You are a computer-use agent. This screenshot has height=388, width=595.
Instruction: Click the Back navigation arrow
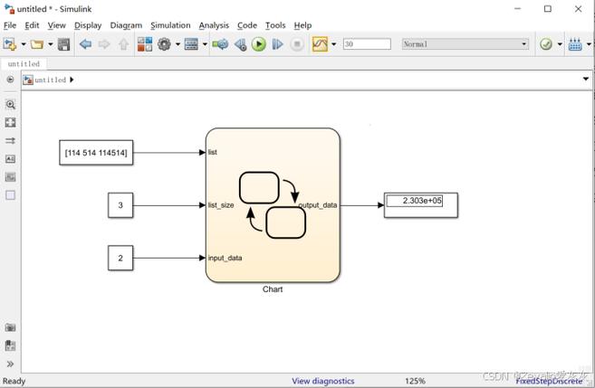click(85, 44)
